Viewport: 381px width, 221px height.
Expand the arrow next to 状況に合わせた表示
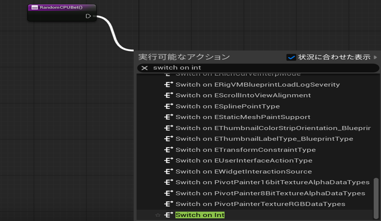pos(375,57)
